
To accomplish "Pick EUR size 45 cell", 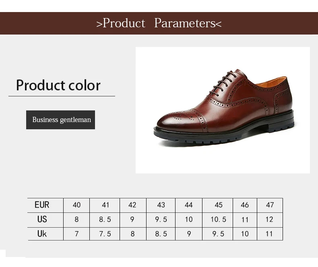I will [219, 205].
